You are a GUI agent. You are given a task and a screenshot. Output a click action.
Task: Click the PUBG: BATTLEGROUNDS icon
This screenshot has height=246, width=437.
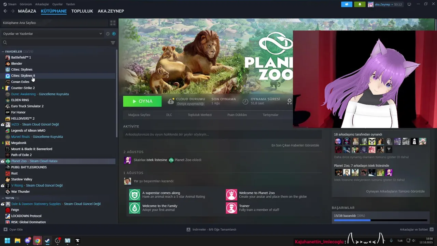[8, 167]
